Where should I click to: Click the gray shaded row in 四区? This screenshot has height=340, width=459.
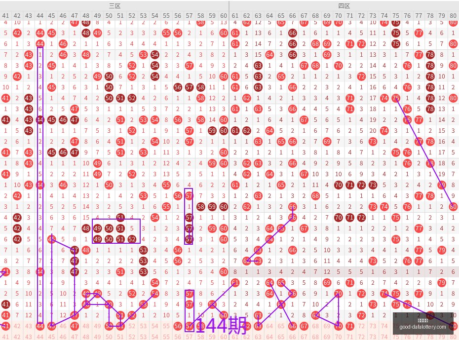click(x=344, y=272)
